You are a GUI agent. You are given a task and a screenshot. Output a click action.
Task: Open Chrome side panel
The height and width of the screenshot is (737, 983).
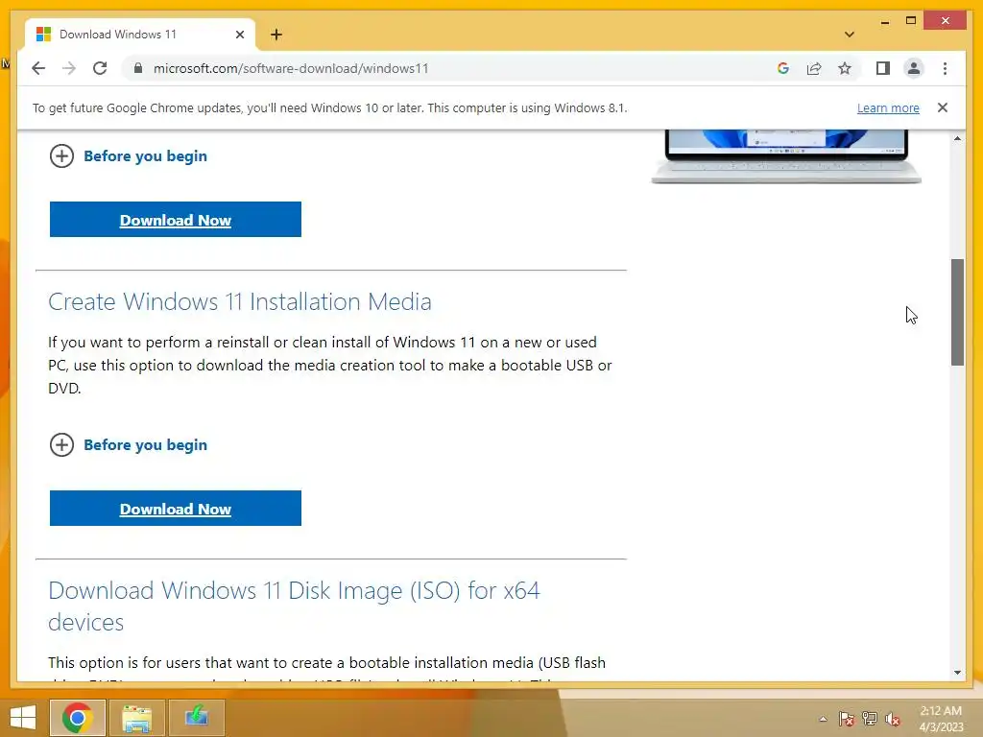883,68
